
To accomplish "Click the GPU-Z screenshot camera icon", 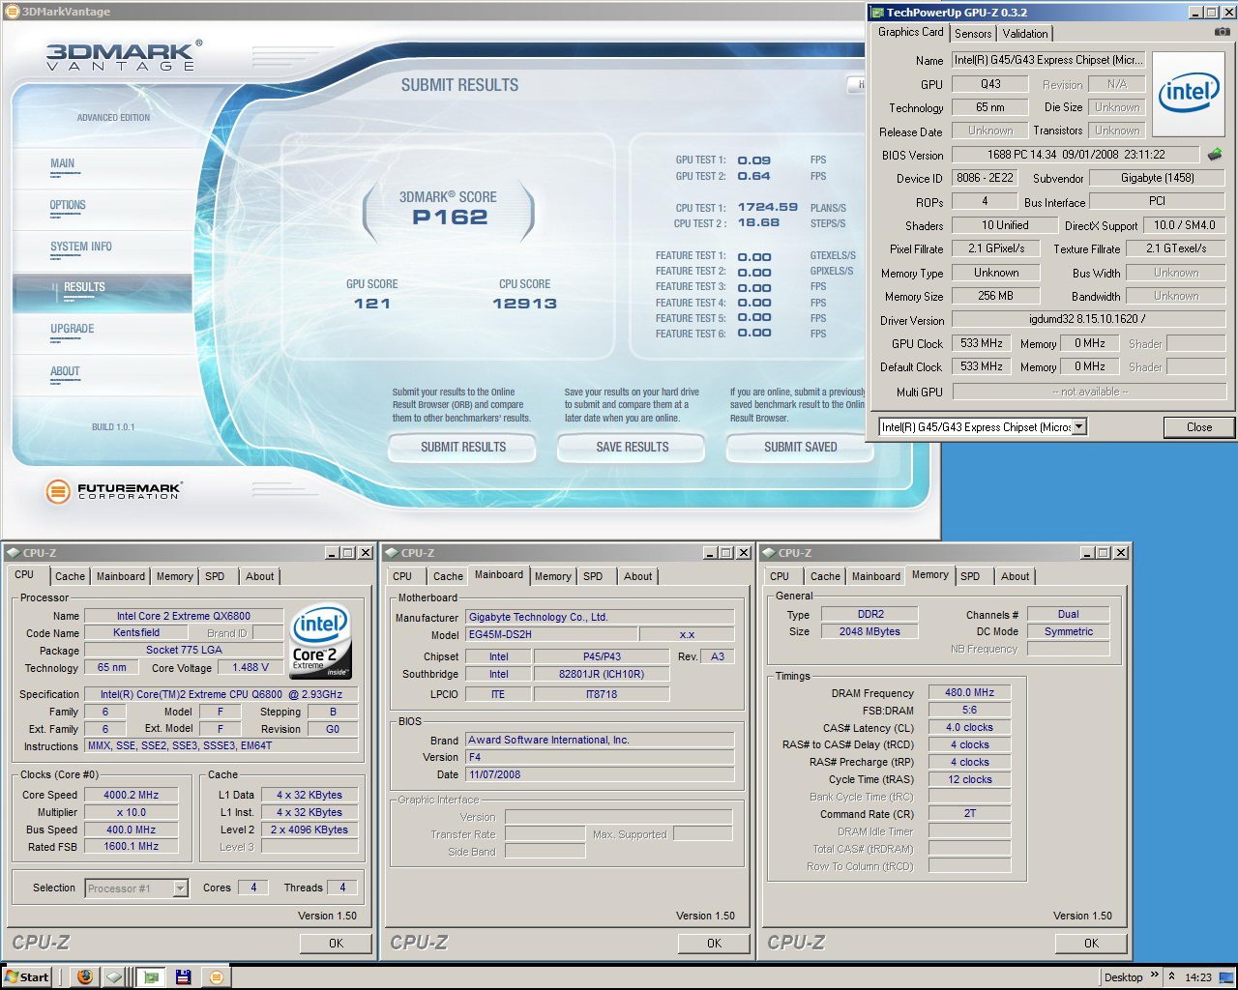I will (1222, 32).
